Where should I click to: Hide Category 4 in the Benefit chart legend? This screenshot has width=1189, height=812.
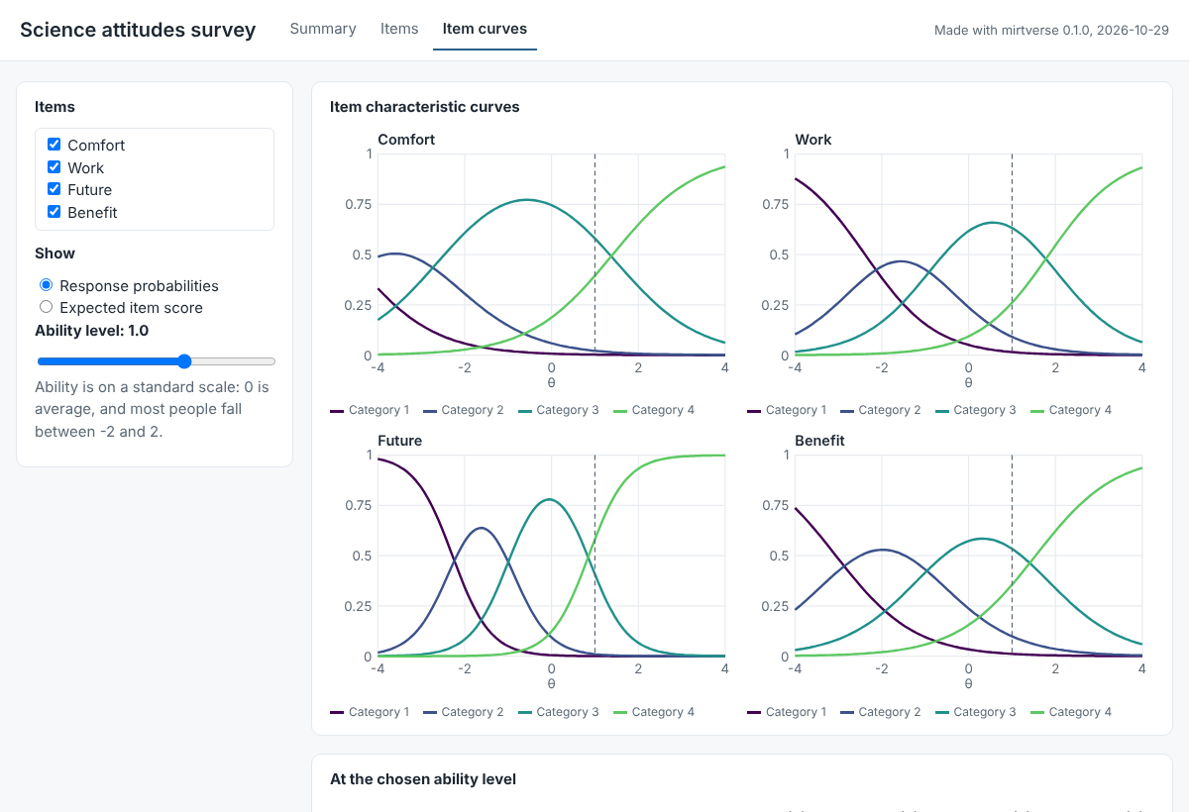[x=1071, y=712]
